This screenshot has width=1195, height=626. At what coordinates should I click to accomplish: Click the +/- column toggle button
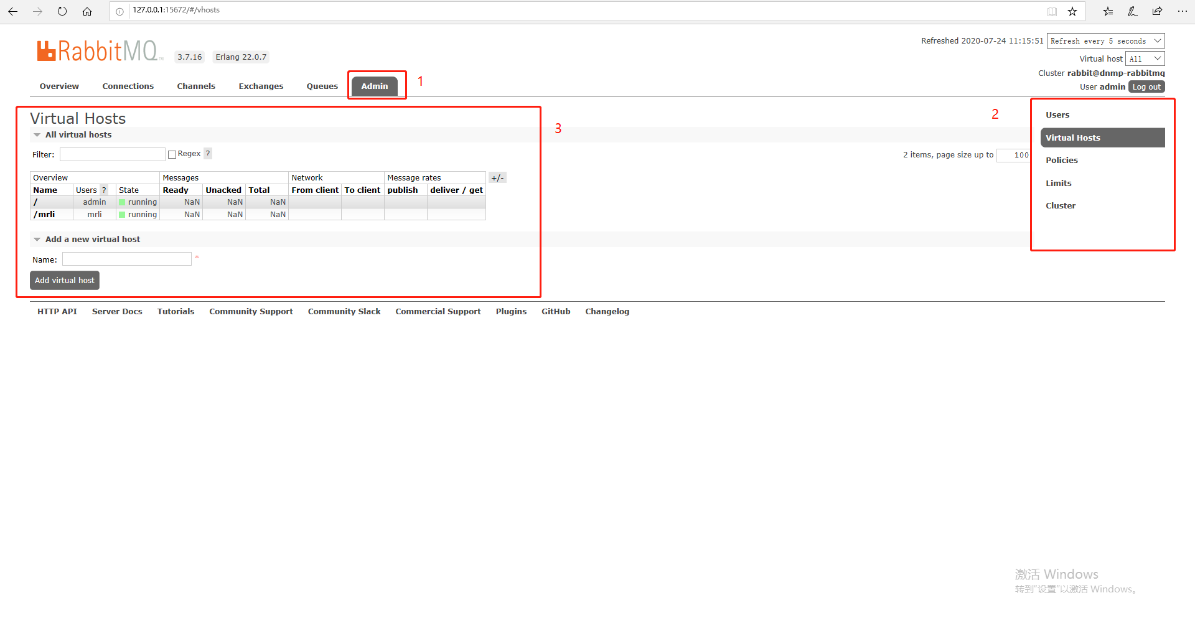point(497,178)
